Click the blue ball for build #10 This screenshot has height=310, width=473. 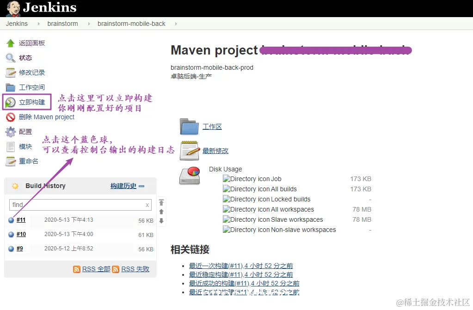[x=11, y=234]
